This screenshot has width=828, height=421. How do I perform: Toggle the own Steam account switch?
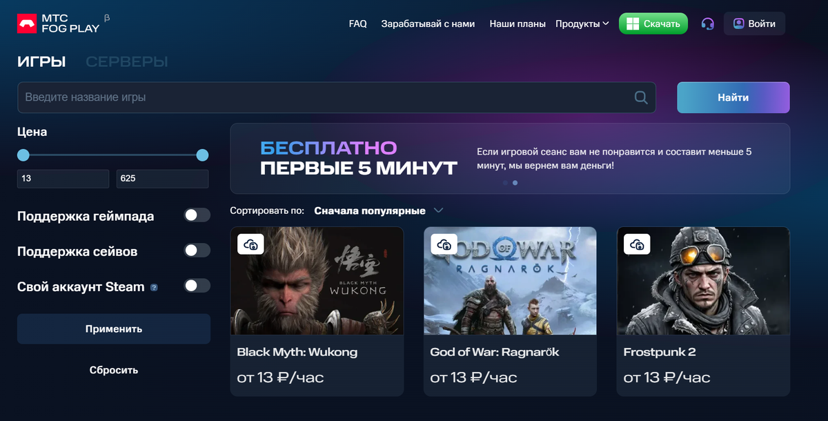click(197, 285)
